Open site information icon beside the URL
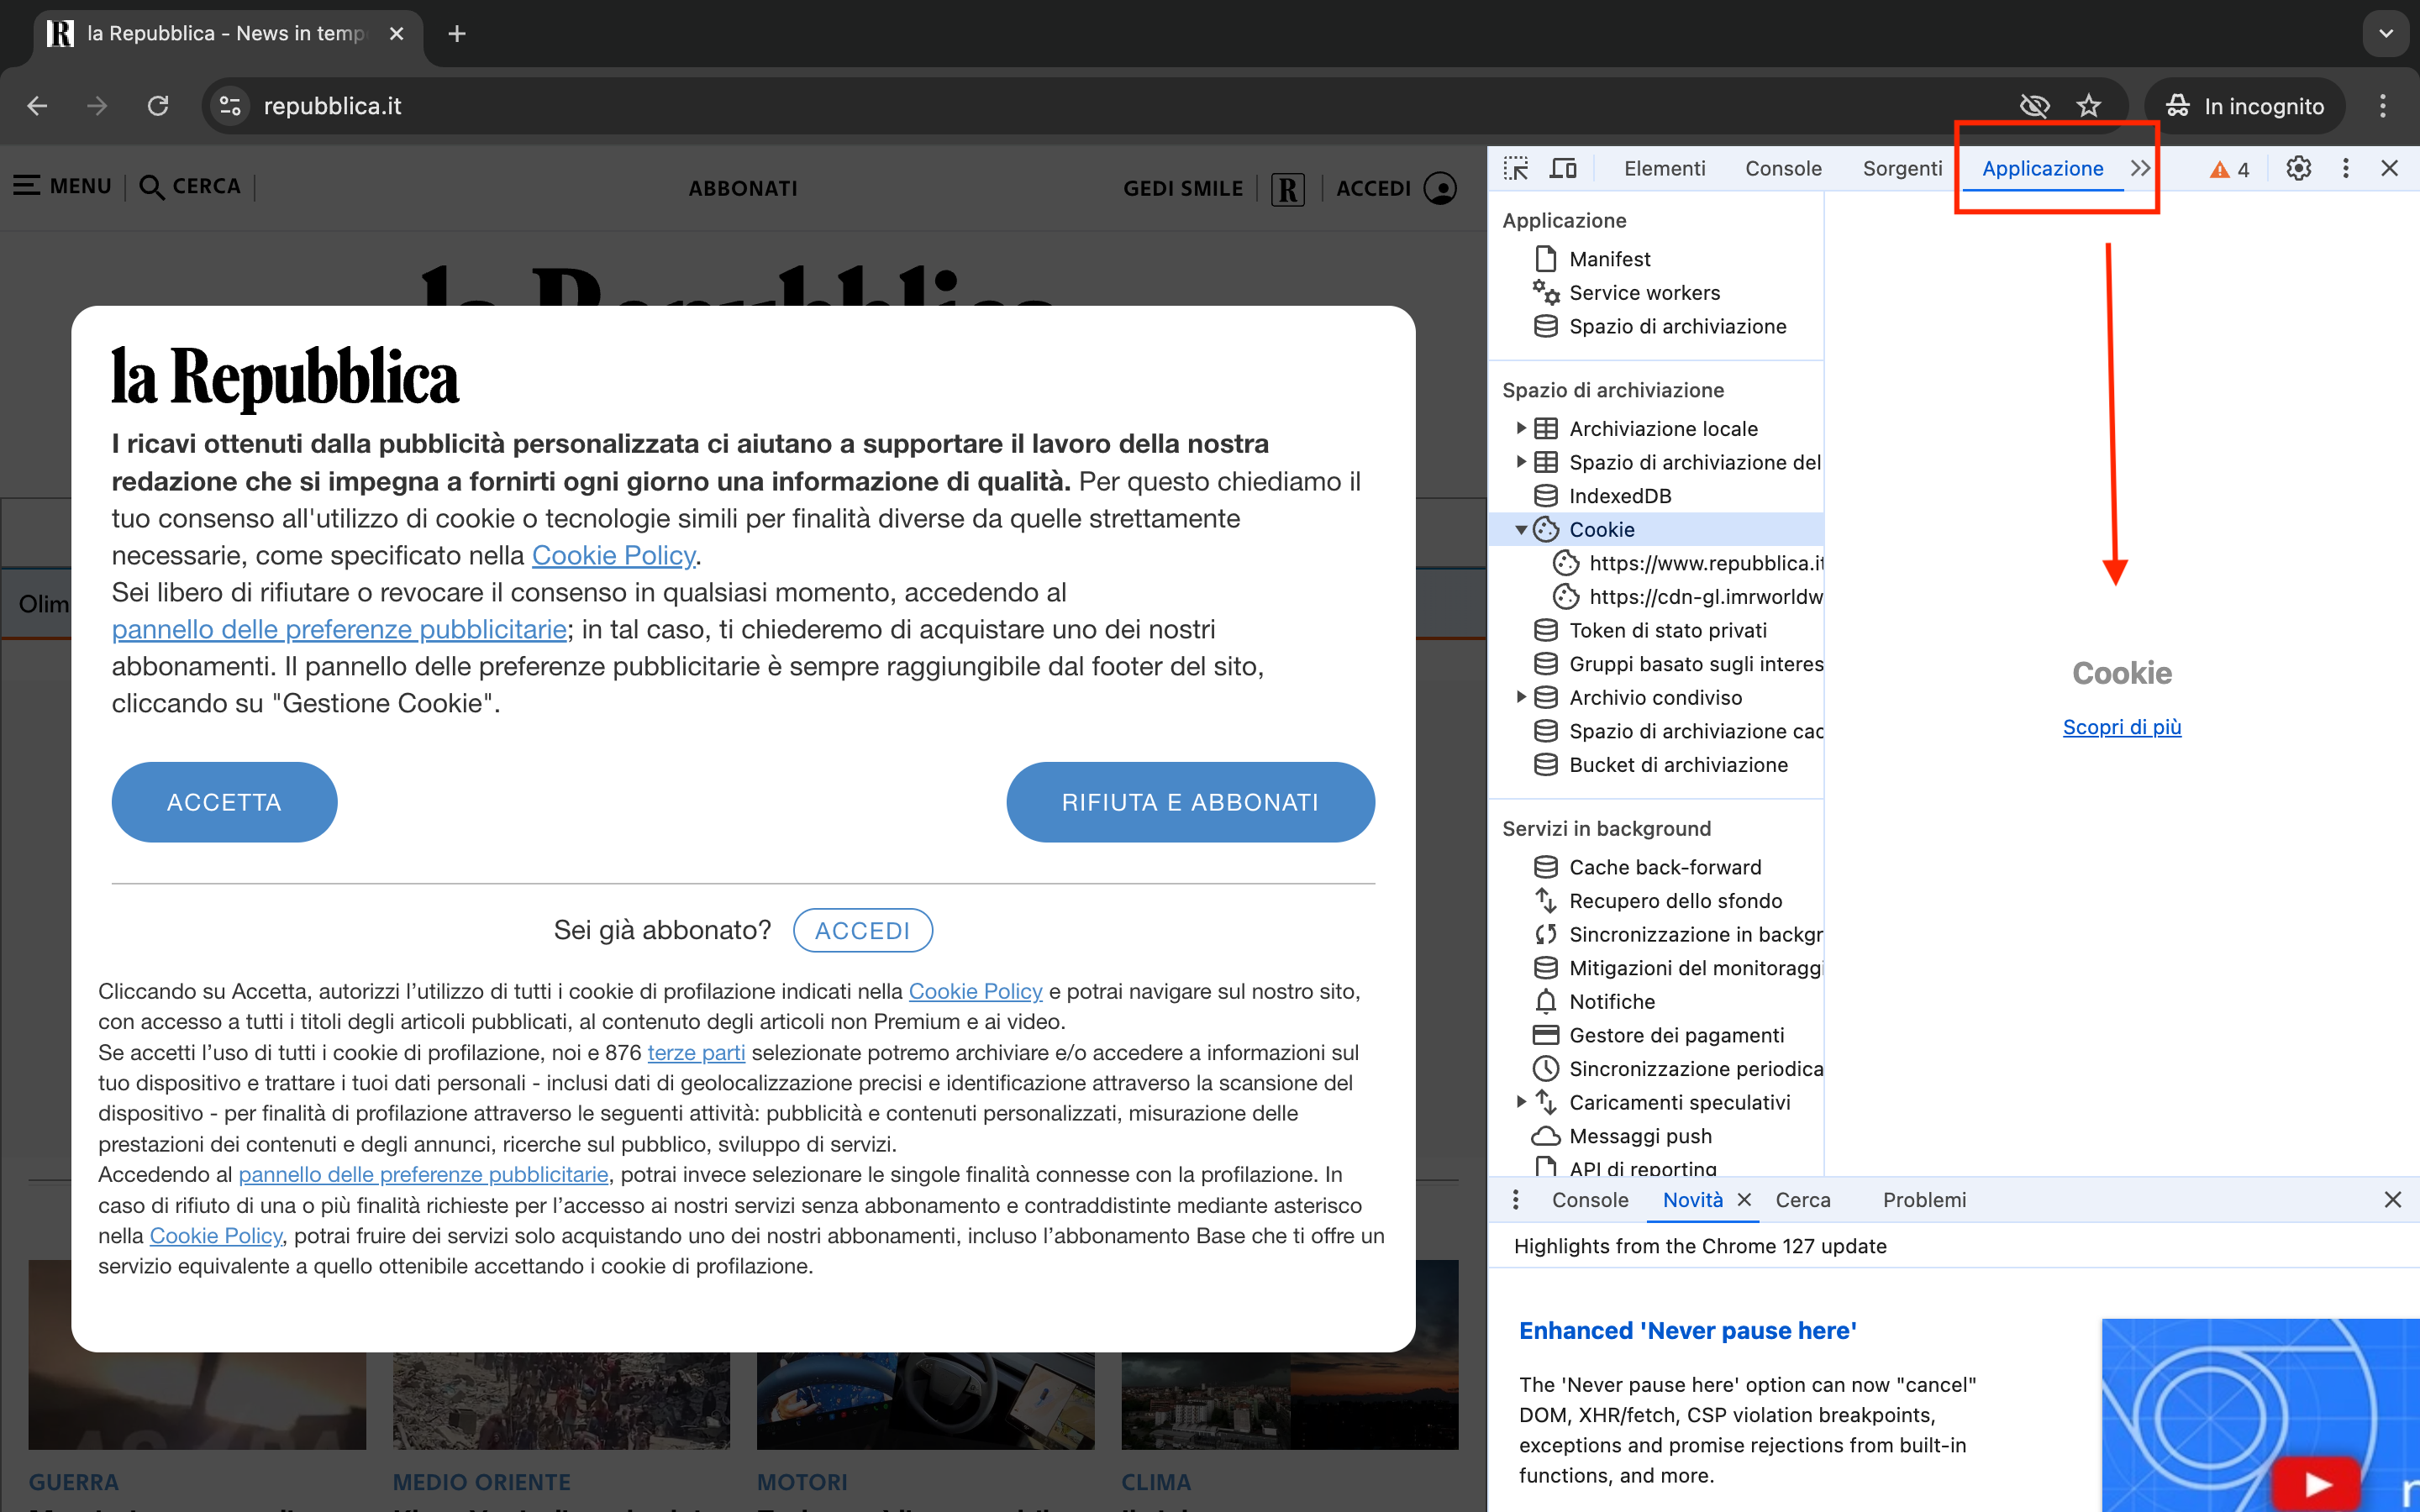 [x=229, y=105]
